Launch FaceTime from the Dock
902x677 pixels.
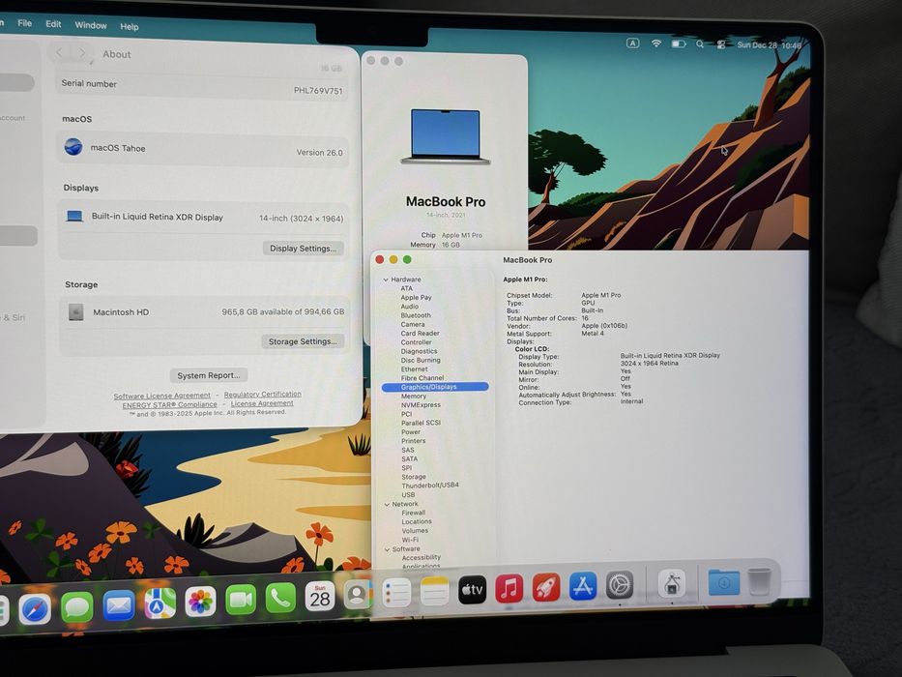241,600
